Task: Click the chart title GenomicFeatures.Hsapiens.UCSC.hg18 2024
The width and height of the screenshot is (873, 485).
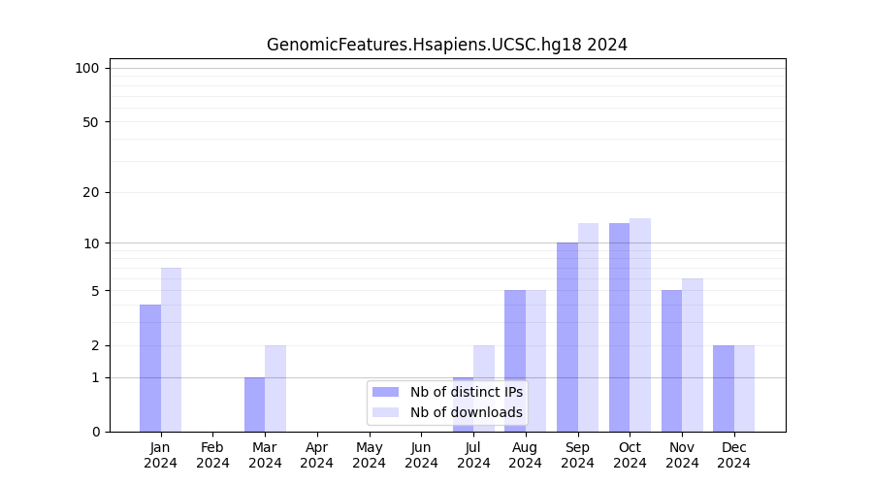Action: click(447, 45)
